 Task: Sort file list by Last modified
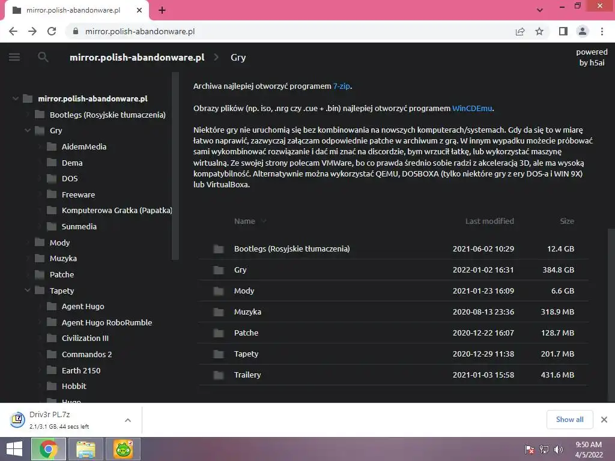(x=489, y=221)
